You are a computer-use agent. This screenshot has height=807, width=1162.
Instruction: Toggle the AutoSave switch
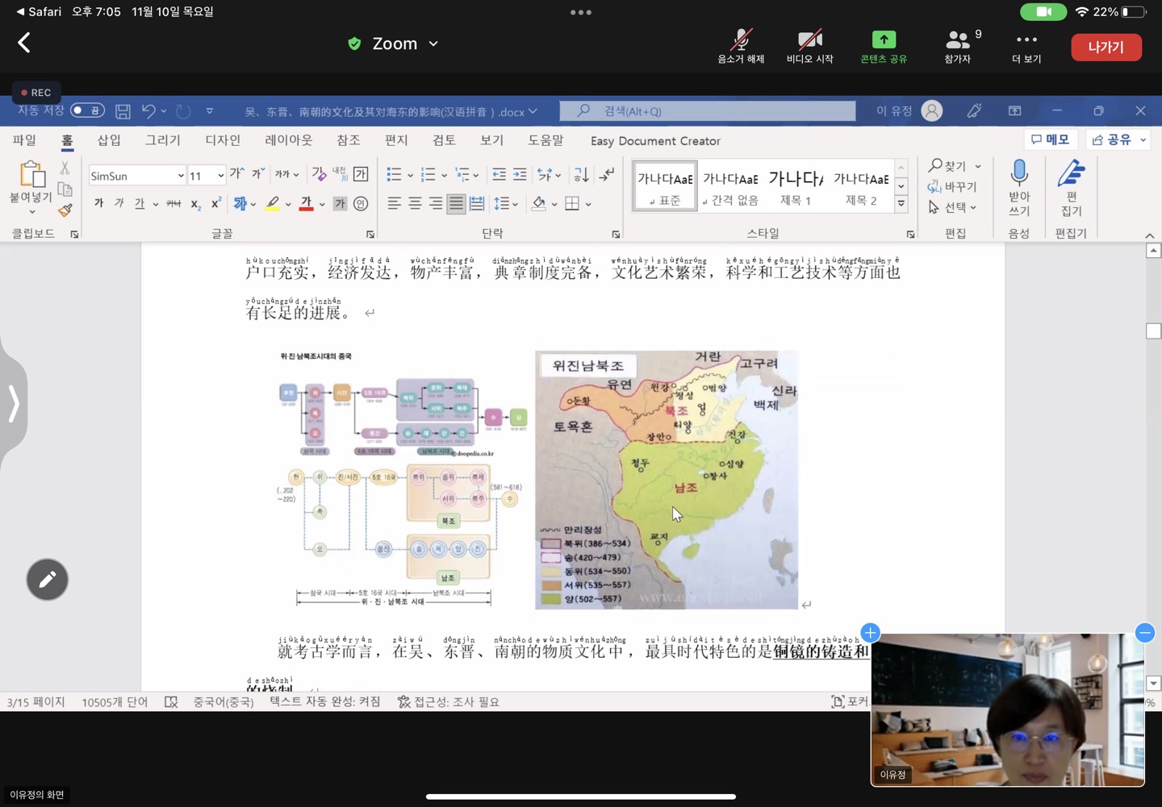87,110
